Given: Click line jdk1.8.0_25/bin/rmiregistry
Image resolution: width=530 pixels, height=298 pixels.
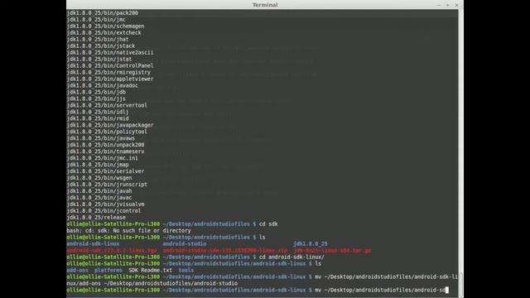Looking at the screenshot, I should coord(108,72).
